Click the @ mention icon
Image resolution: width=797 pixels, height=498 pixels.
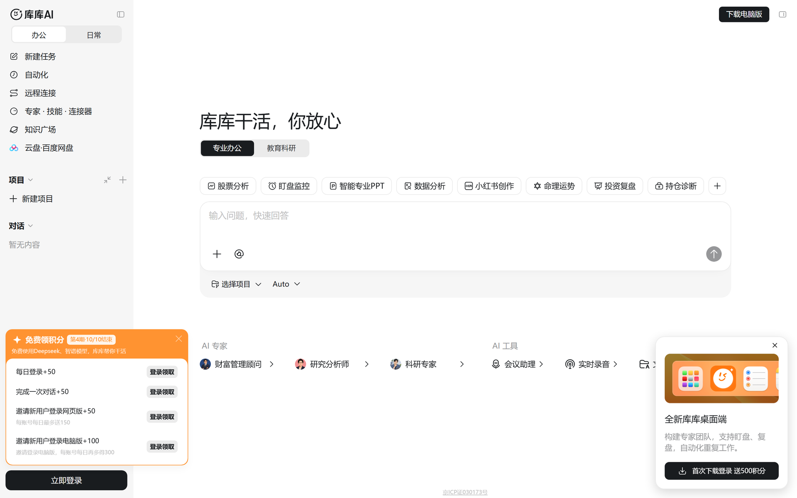pyautogui.click(x=239, y=254)
